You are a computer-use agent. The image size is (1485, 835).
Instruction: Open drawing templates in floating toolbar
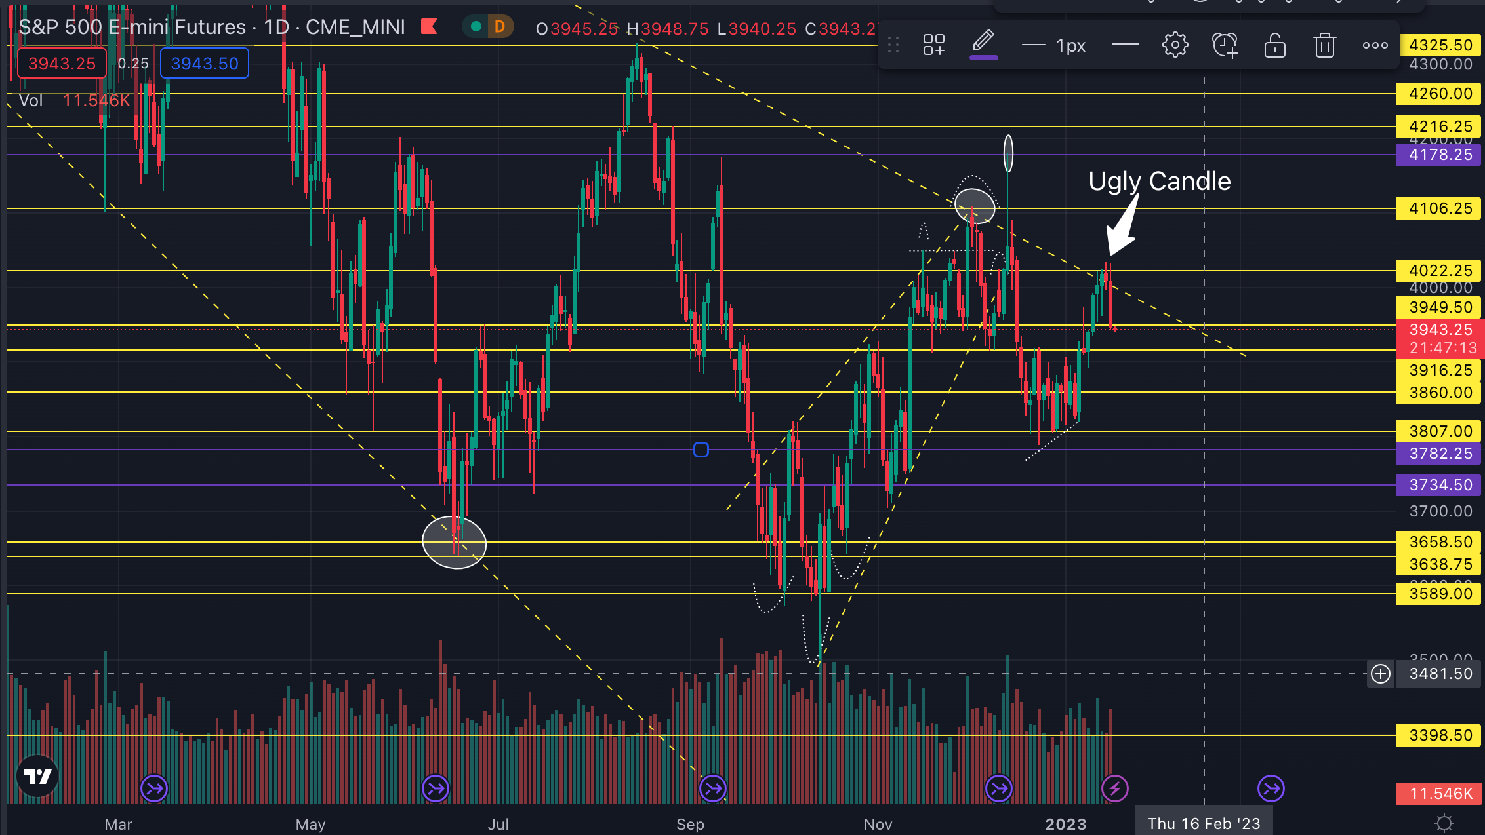coord(933,45)
